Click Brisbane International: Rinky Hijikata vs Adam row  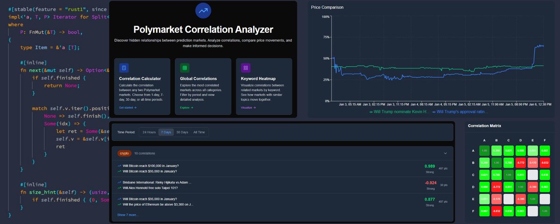(x=157, y=182)
